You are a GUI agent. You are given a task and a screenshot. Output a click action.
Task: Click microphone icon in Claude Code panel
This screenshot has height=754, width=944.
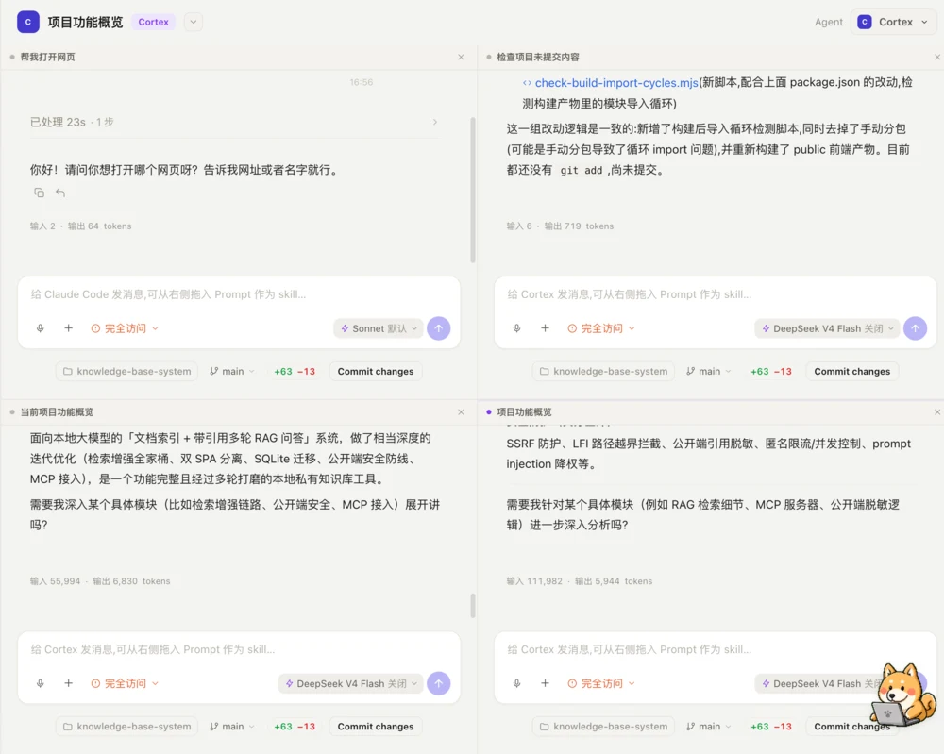[x=41, y=328]
